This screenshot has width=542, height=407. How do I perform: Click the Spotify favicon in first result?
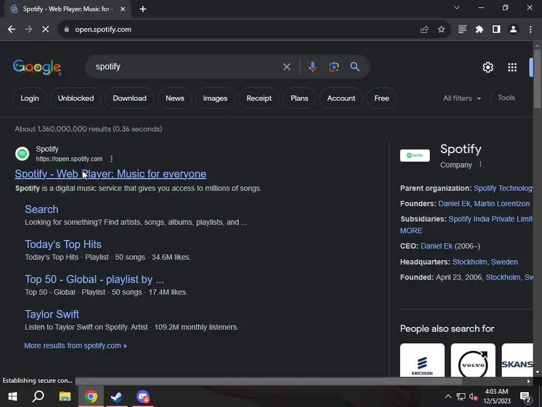coord(22,154)
